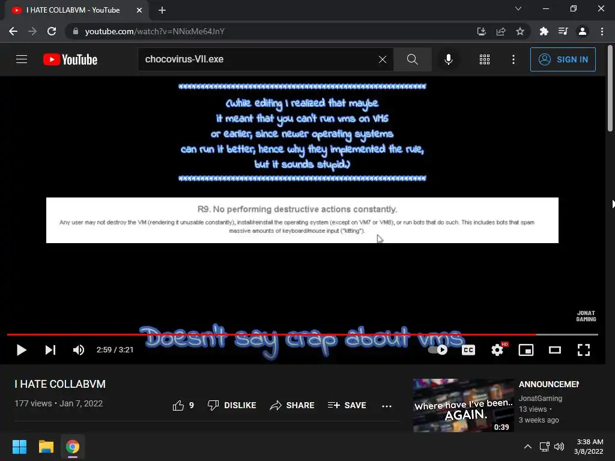The image size is (615, 461).
Task: Open a new browser tab
Action: tap(162, 10)
